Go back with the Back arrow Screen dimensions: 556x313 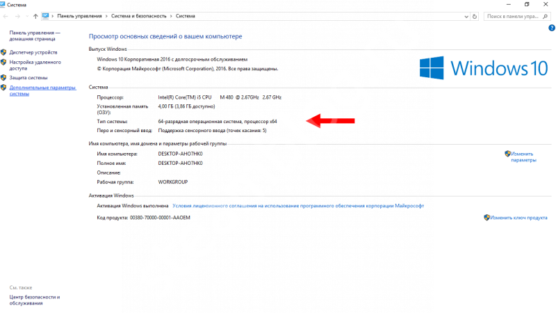click(6, 16)
